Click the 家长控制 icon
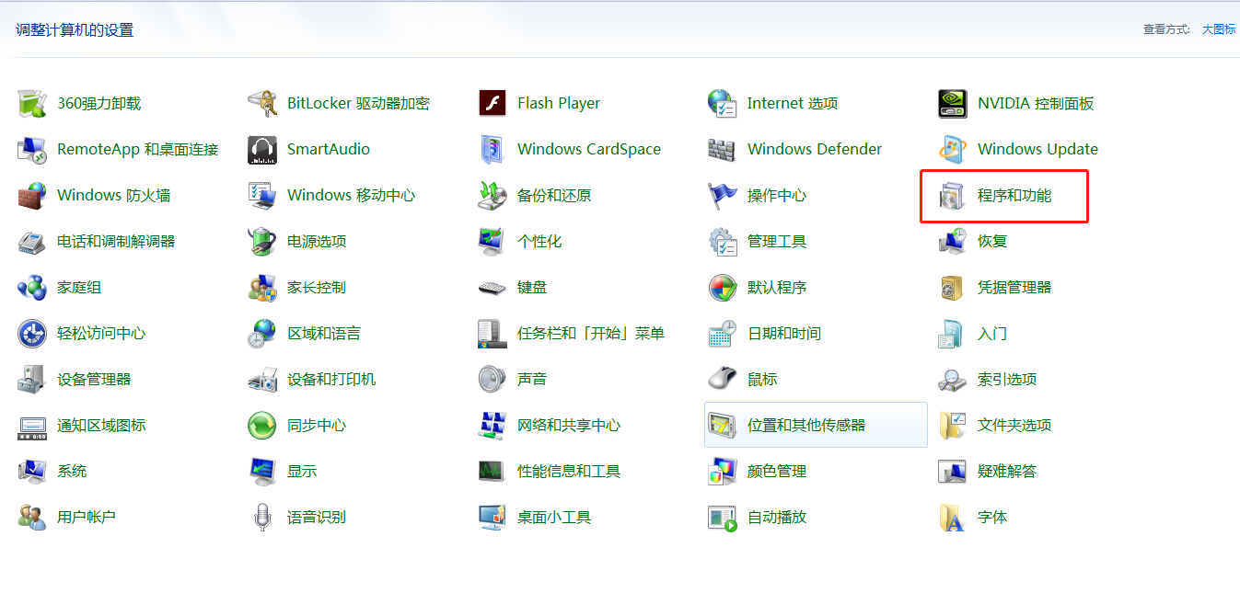The height and width of the screenshot is (593, 1240). [x=262, y=288]
